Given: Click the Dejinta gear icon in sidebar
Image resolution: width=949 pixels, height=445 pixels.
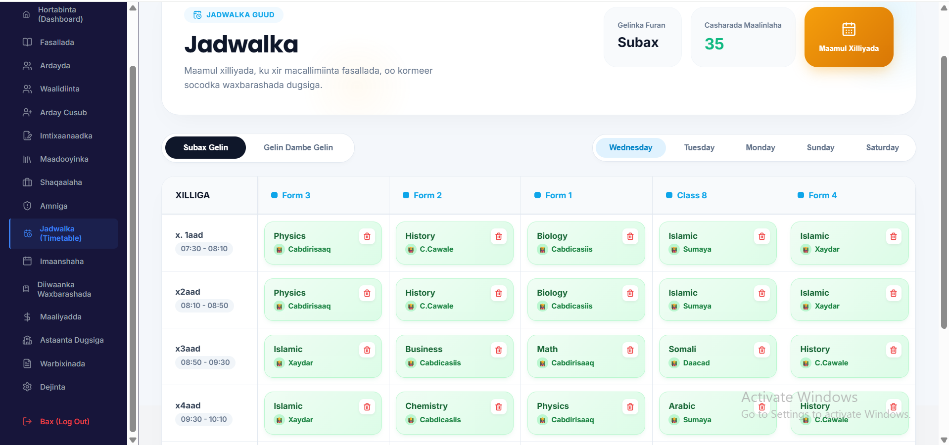Looking at the screenshot, I should pyautogui.click(x=27, y=387).
